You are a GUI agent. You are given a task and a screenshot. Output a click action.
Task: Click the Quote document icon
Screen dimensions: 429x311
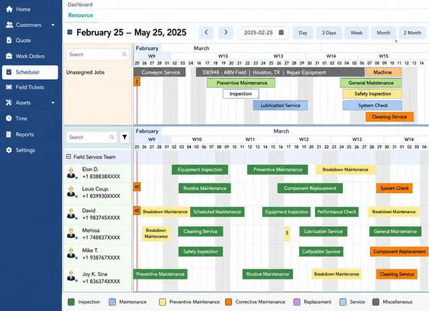pyautogui.click(x=9, y=40)
